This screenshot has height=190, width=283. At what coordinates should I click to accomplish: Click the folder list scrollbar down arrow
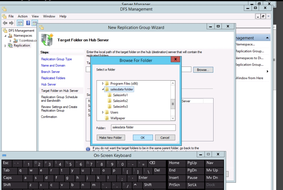click(173, 118)
